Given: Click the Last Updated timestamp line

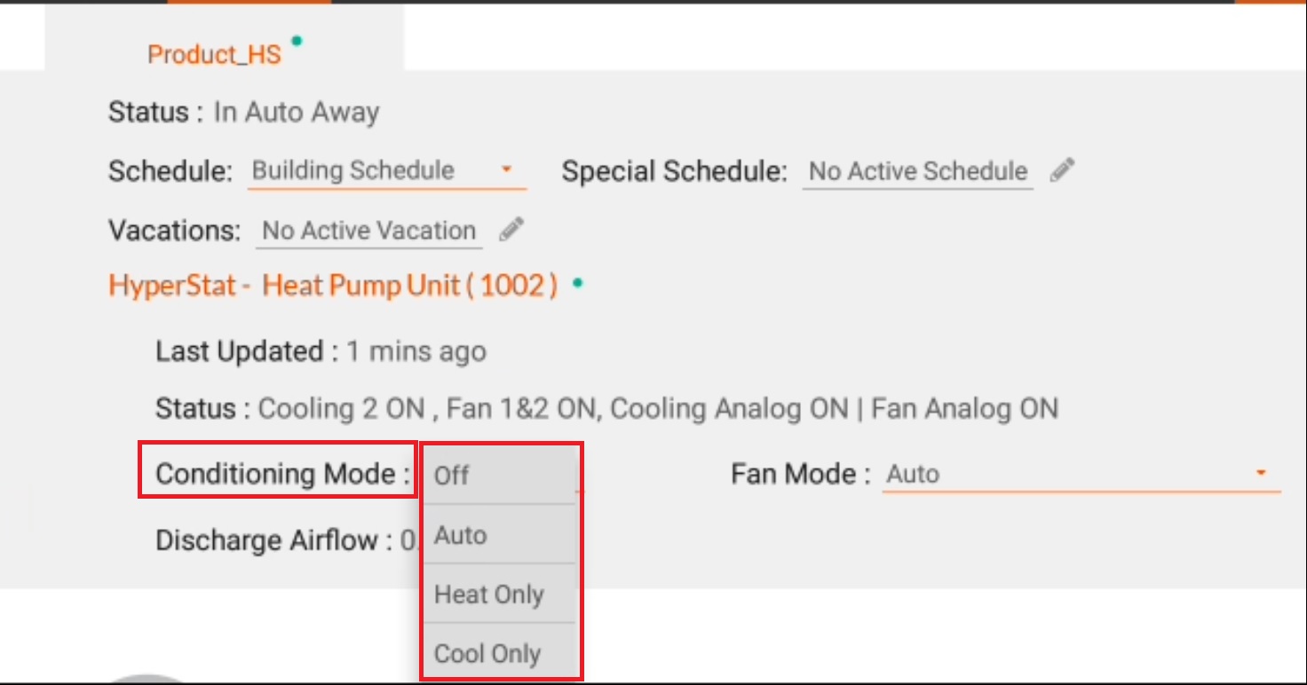Looking at the screenshot, I should click(321, 351).
